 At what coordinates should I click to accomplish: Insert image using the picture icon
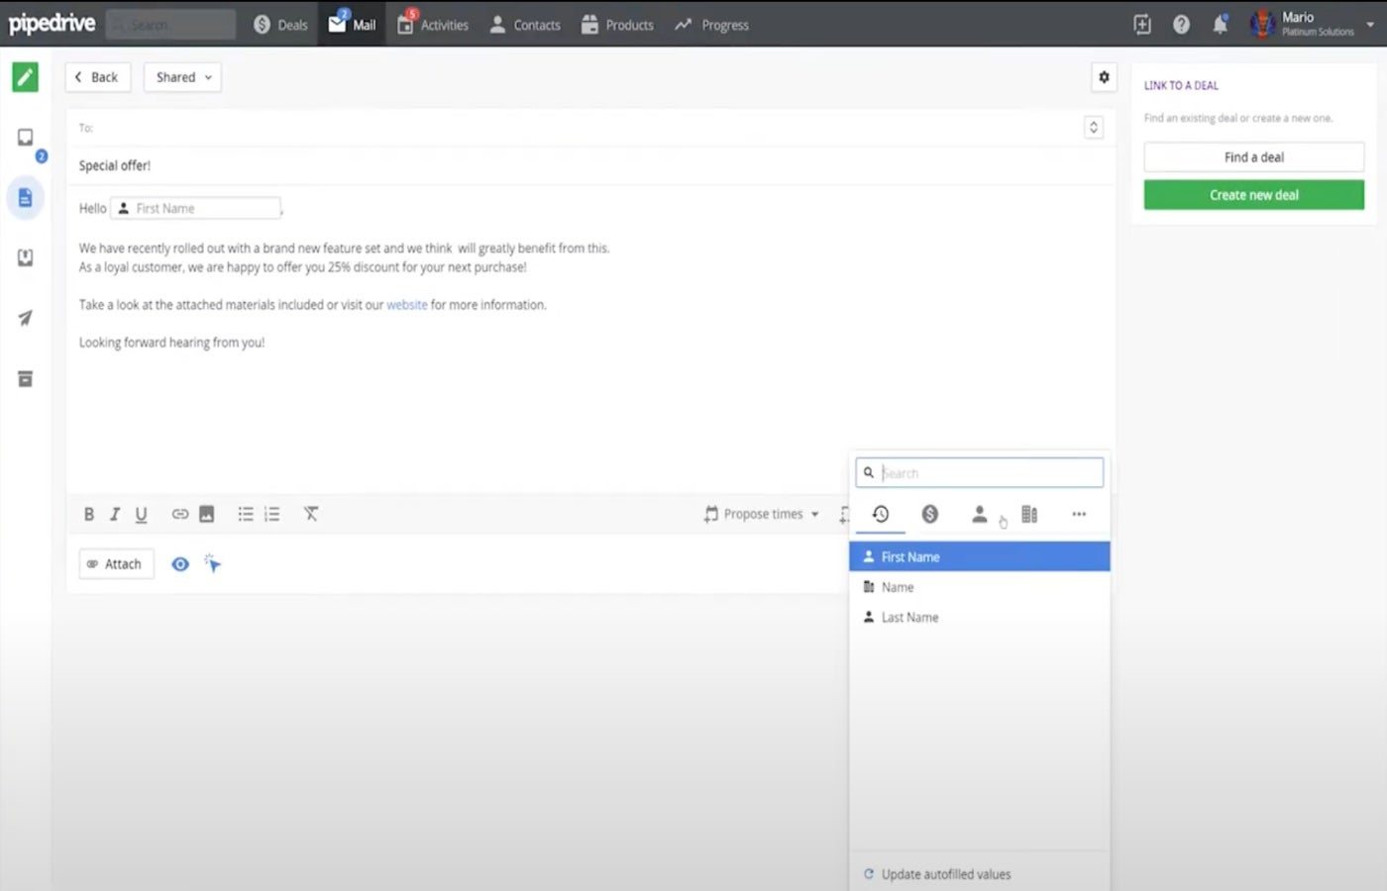coord(206,514)
